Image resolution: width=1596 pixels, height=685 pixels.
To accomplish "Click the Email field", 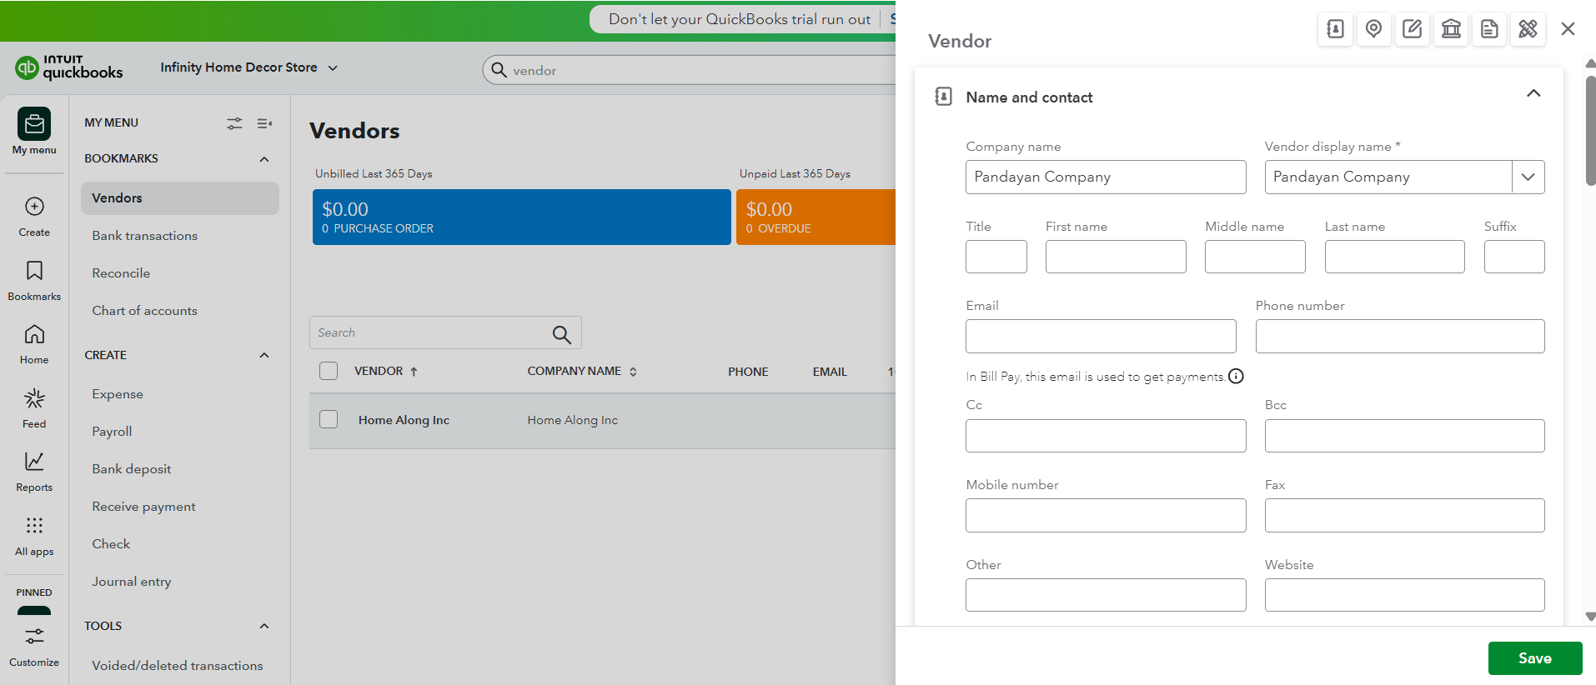I will (1101, 336).
